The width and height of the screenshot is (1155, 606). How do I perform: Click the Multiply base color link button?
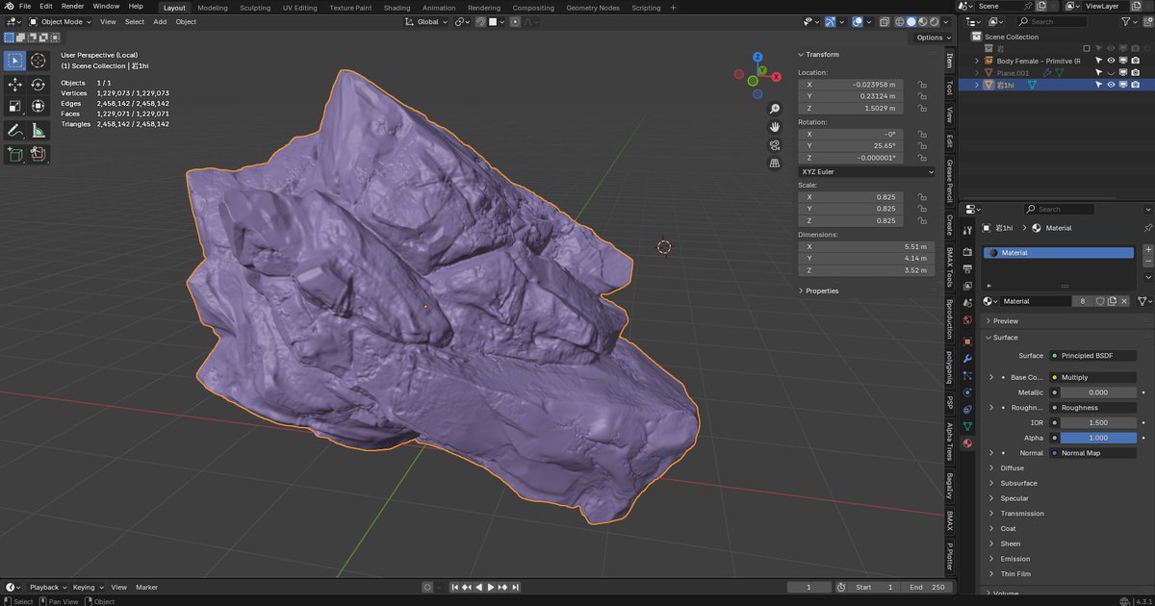coord(1091,377)
